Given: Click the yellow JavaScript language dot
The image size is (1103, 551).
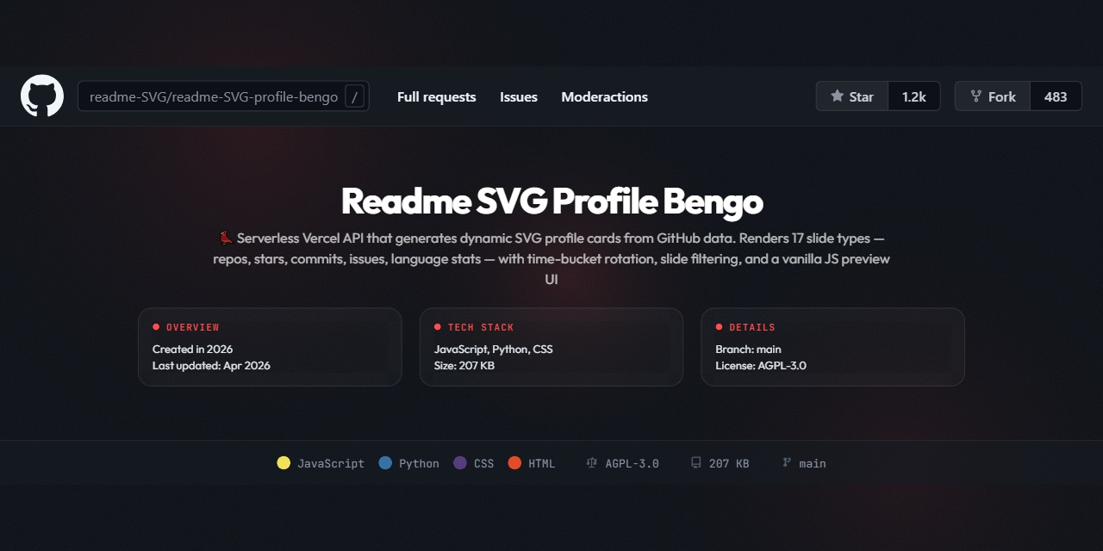Looking at the screenshot, I should 284,462.
